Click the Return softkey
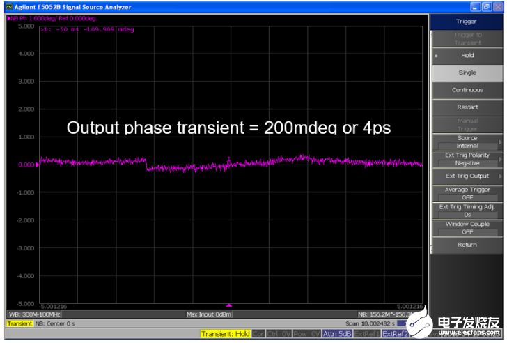Image resolution: width=507 pixels, height=343 pixels. [467, 245]
